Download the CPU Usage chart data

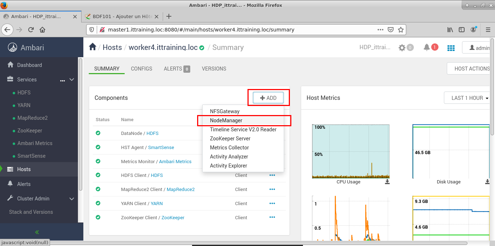[x=387, y=182]
